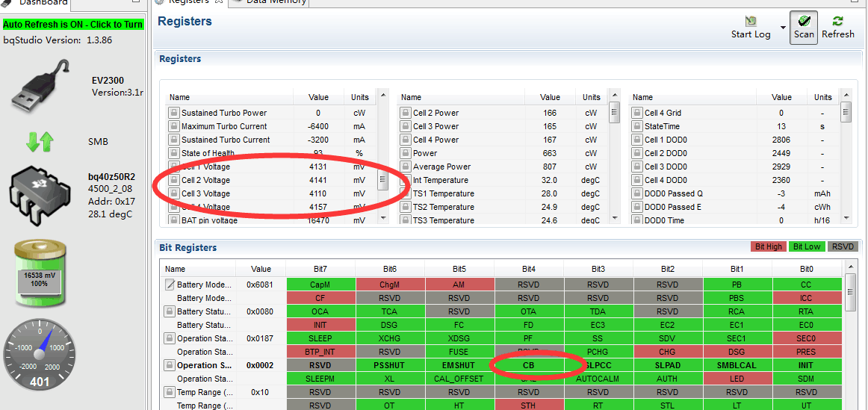Select the CAL_OFFSET bit cell
This screenshot has width=868, height=410.
(x=459, y=379)
